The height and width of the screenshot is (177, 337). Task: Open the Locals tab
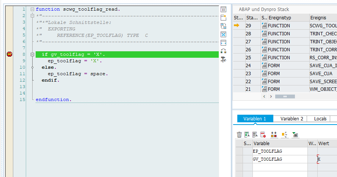tap(320, 119)
